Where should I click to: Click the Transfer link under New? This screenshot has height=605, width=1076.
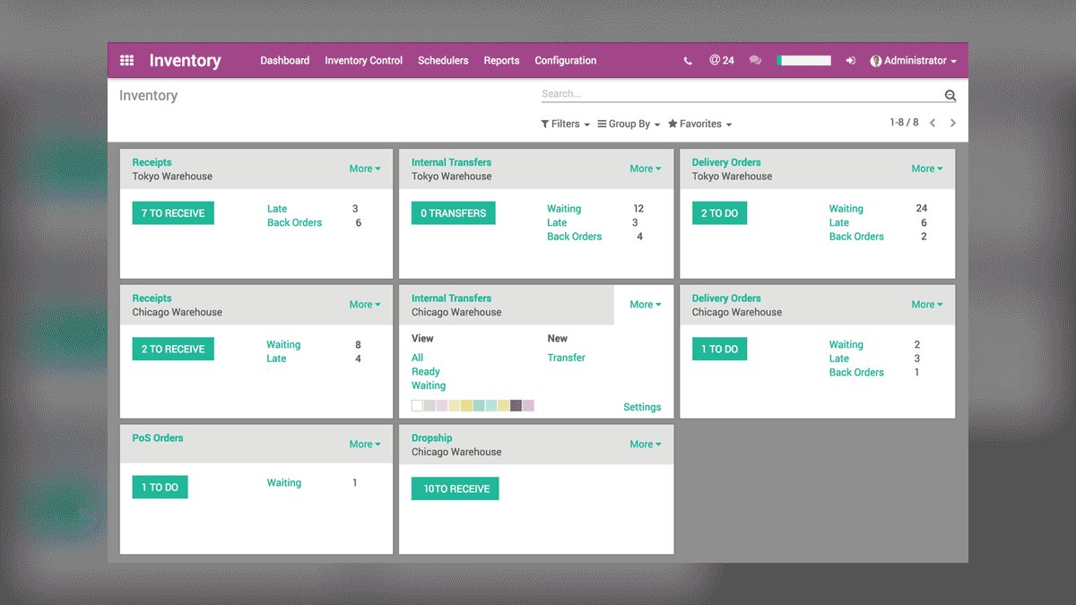click(567, 358)
